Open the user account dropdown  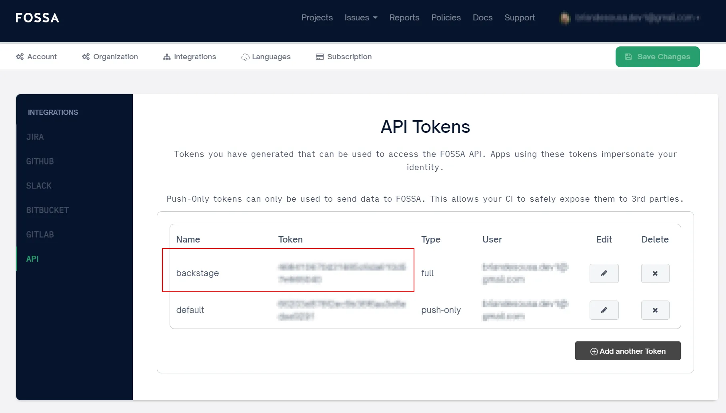coord(638,18)
